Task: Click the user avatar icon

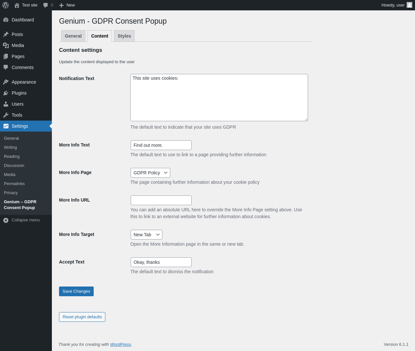Action: (x=409, y=5)
